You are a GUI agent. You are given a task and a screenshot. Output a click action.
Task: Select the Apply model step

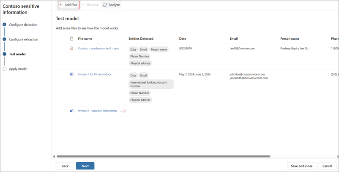click(18, 69)
